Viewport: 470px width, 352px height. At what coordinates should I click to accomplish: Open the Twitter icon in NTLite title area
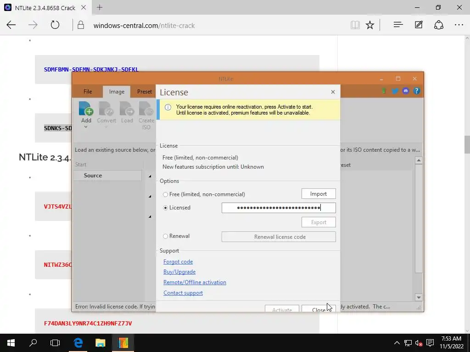tap(395, 91)
